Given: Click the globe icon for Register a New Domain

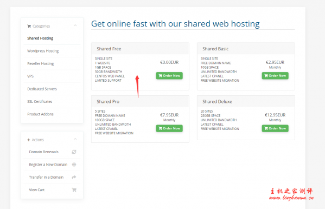Looking at the screenshot, I should 74,165.
